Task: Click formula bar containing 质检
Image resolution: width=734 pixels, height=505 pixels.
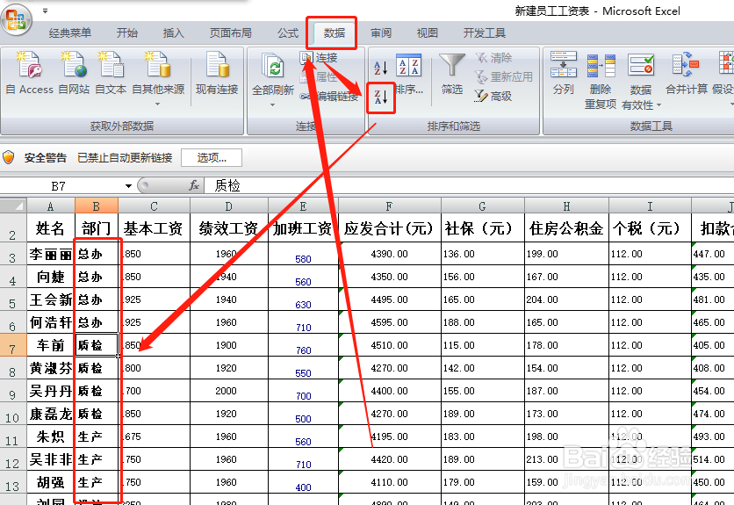Action: click(x=468, y=186)
